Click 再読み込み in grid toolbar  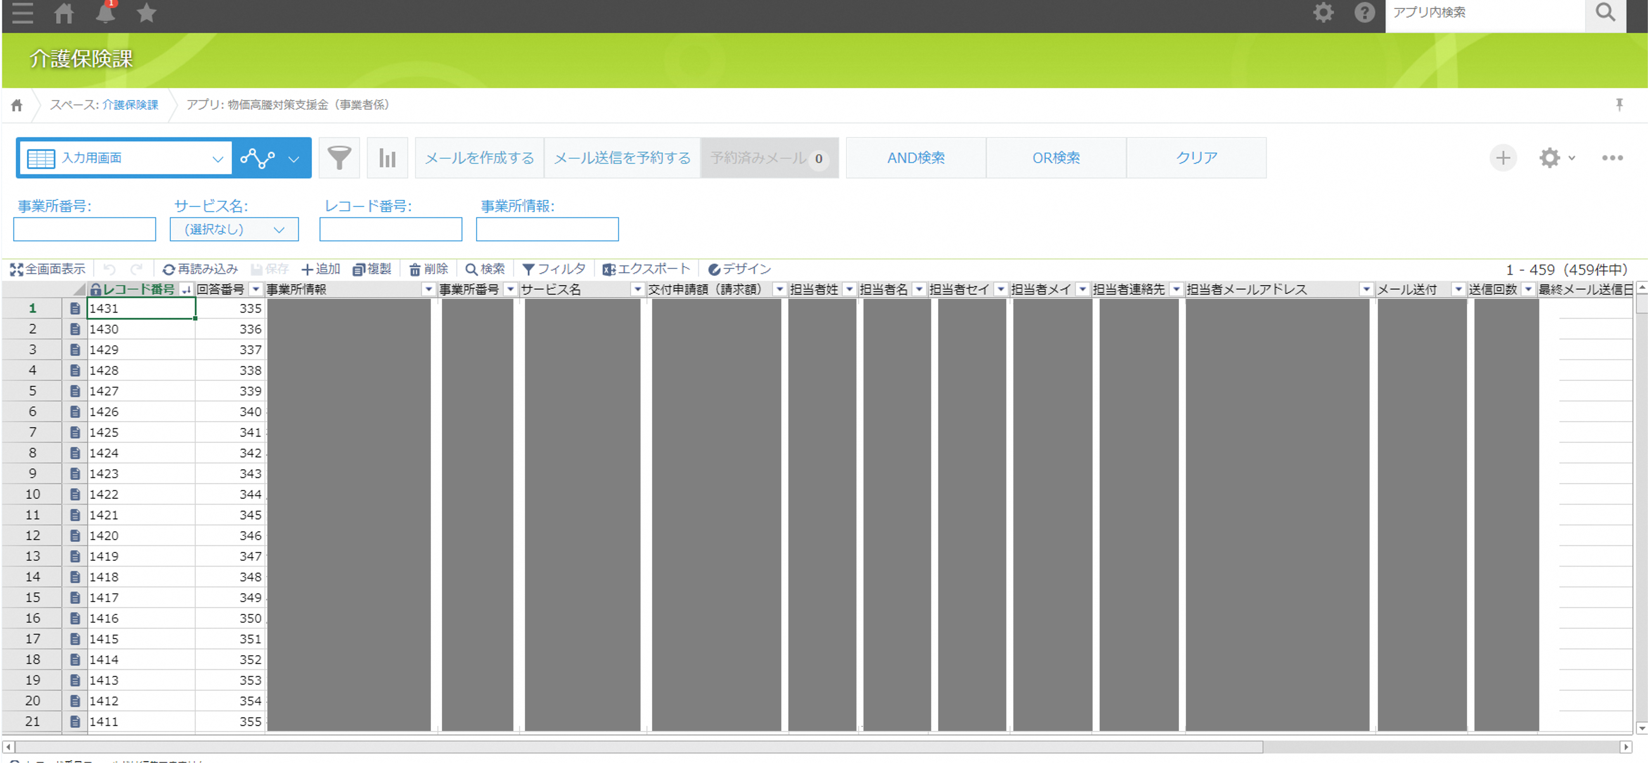[x=200, y=270]
